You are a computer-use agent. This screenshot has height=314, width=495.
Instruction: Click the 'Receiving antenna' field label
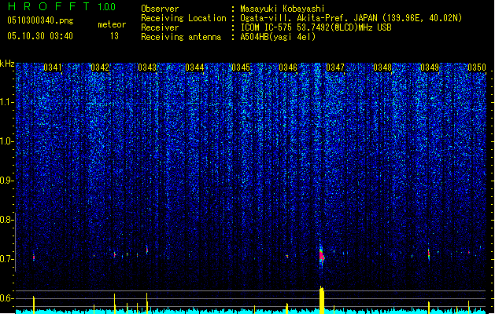pyautogui.click(x=181, y=37)
